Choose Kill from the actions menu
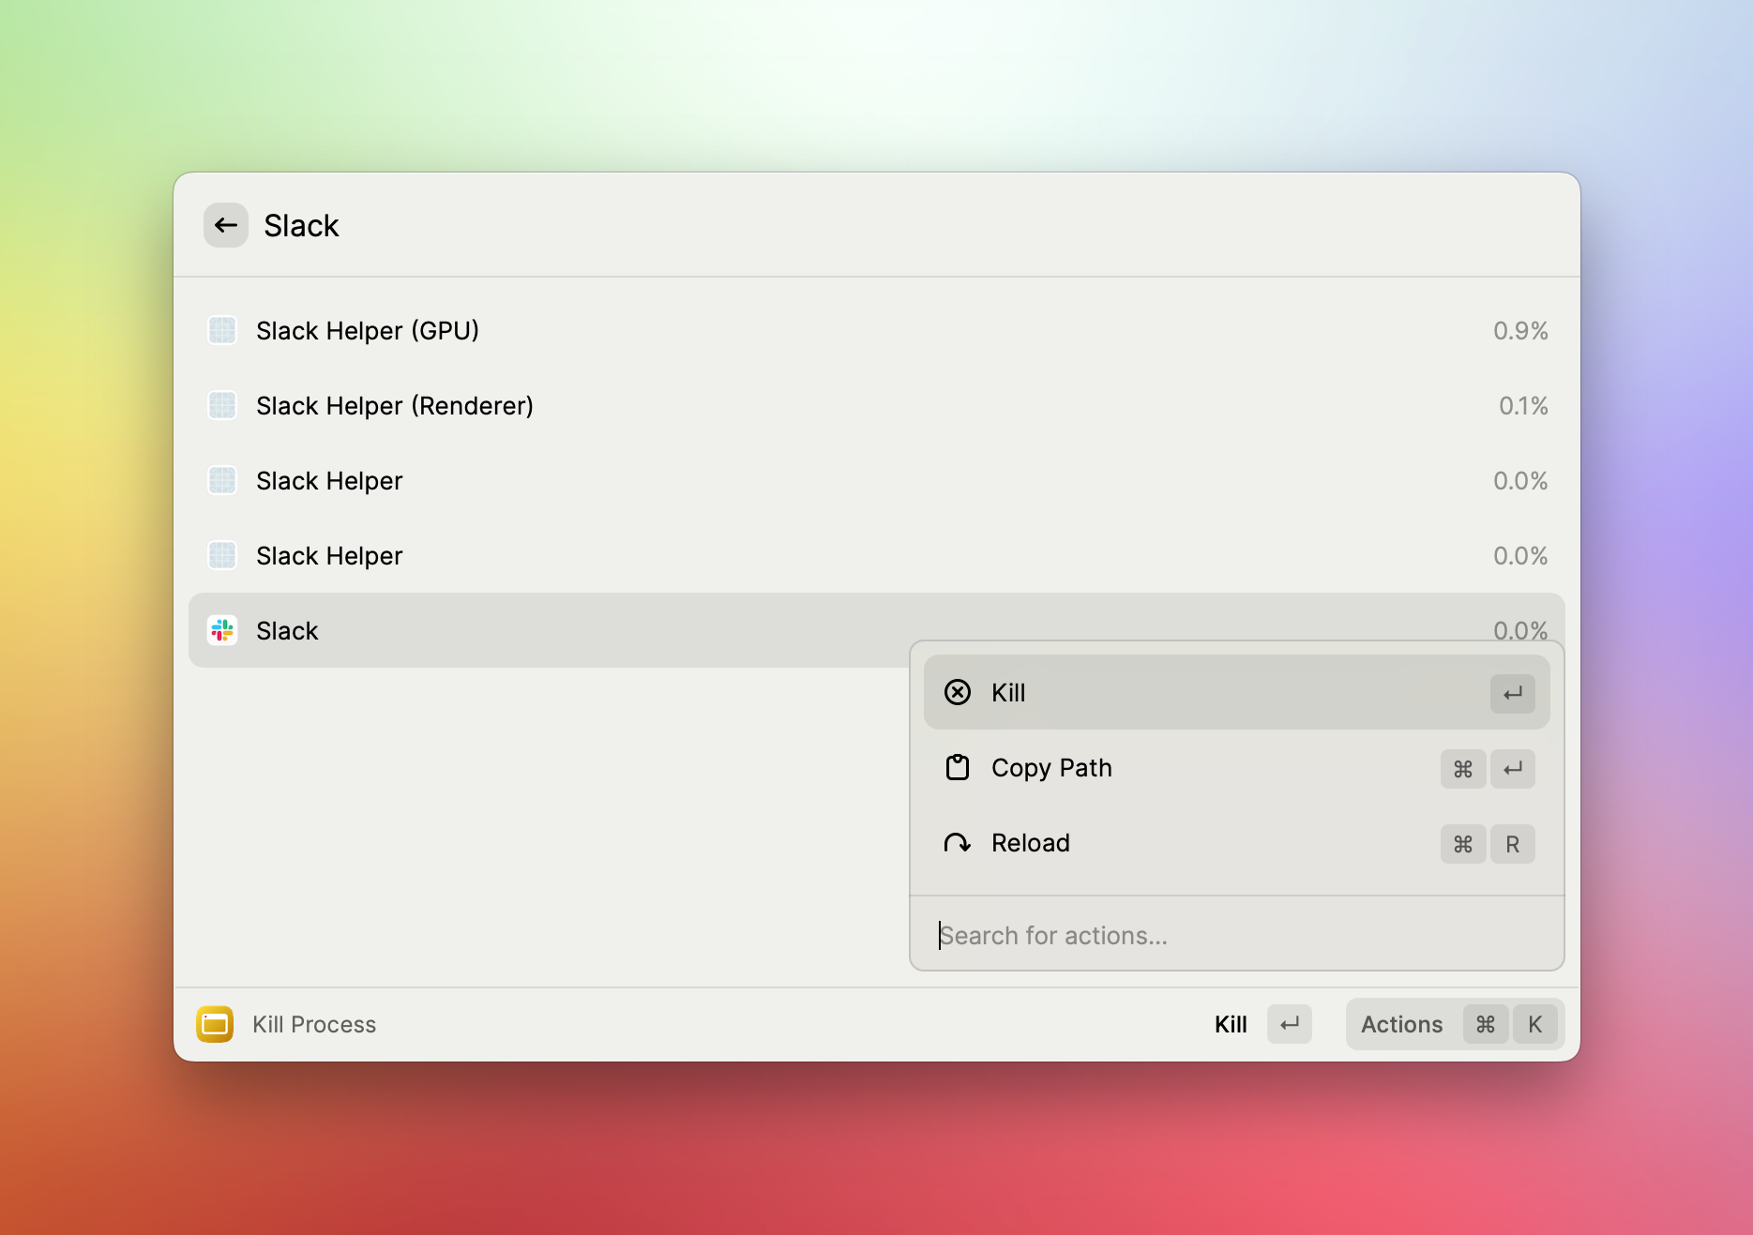1753x1235 pixels. pyautogui.click(x=1236, y=692)
